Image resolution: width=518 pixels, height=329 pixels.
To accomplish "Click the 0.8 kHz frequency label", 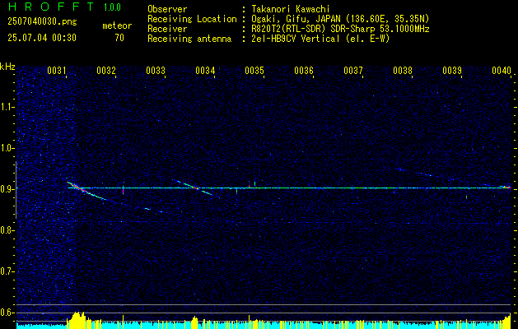I will [x=7, y=230].
